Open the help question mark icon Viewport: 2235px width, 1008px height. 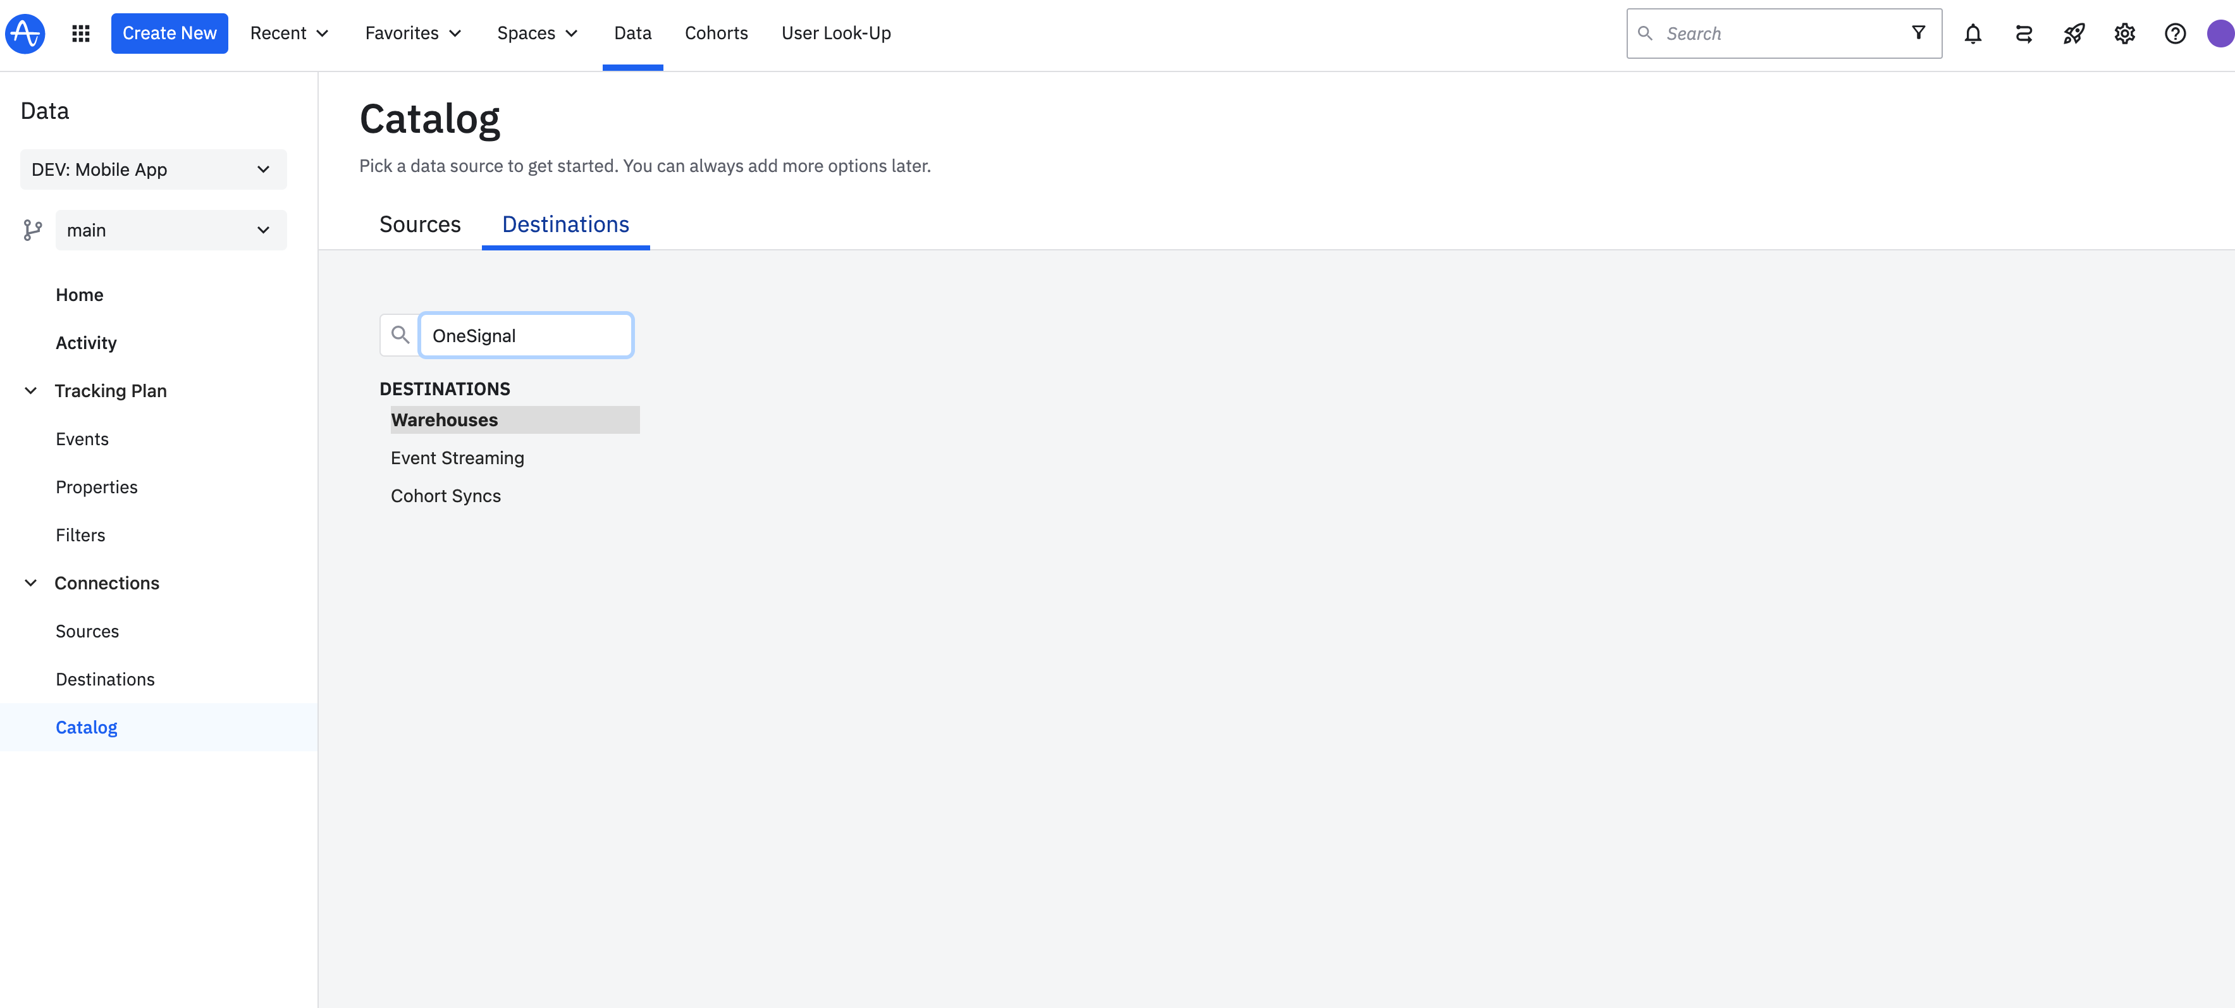(x=2174, y=34)
